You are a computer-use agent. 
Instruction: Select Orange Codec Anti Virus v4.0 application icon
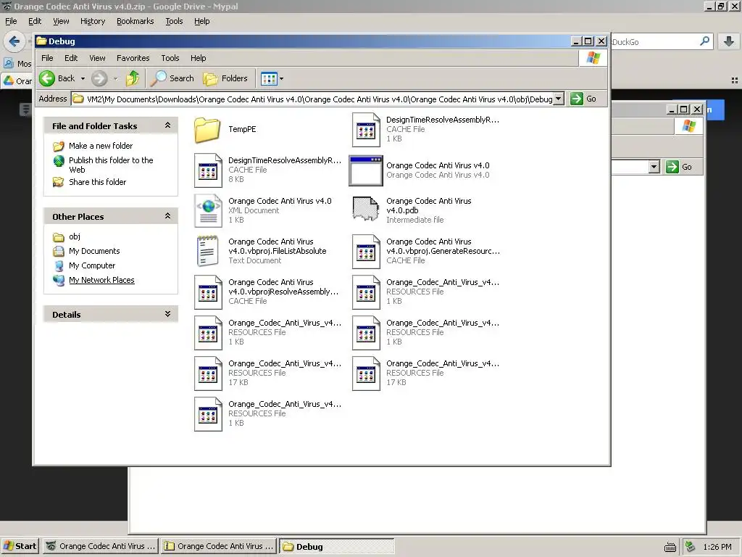[366, 170]
